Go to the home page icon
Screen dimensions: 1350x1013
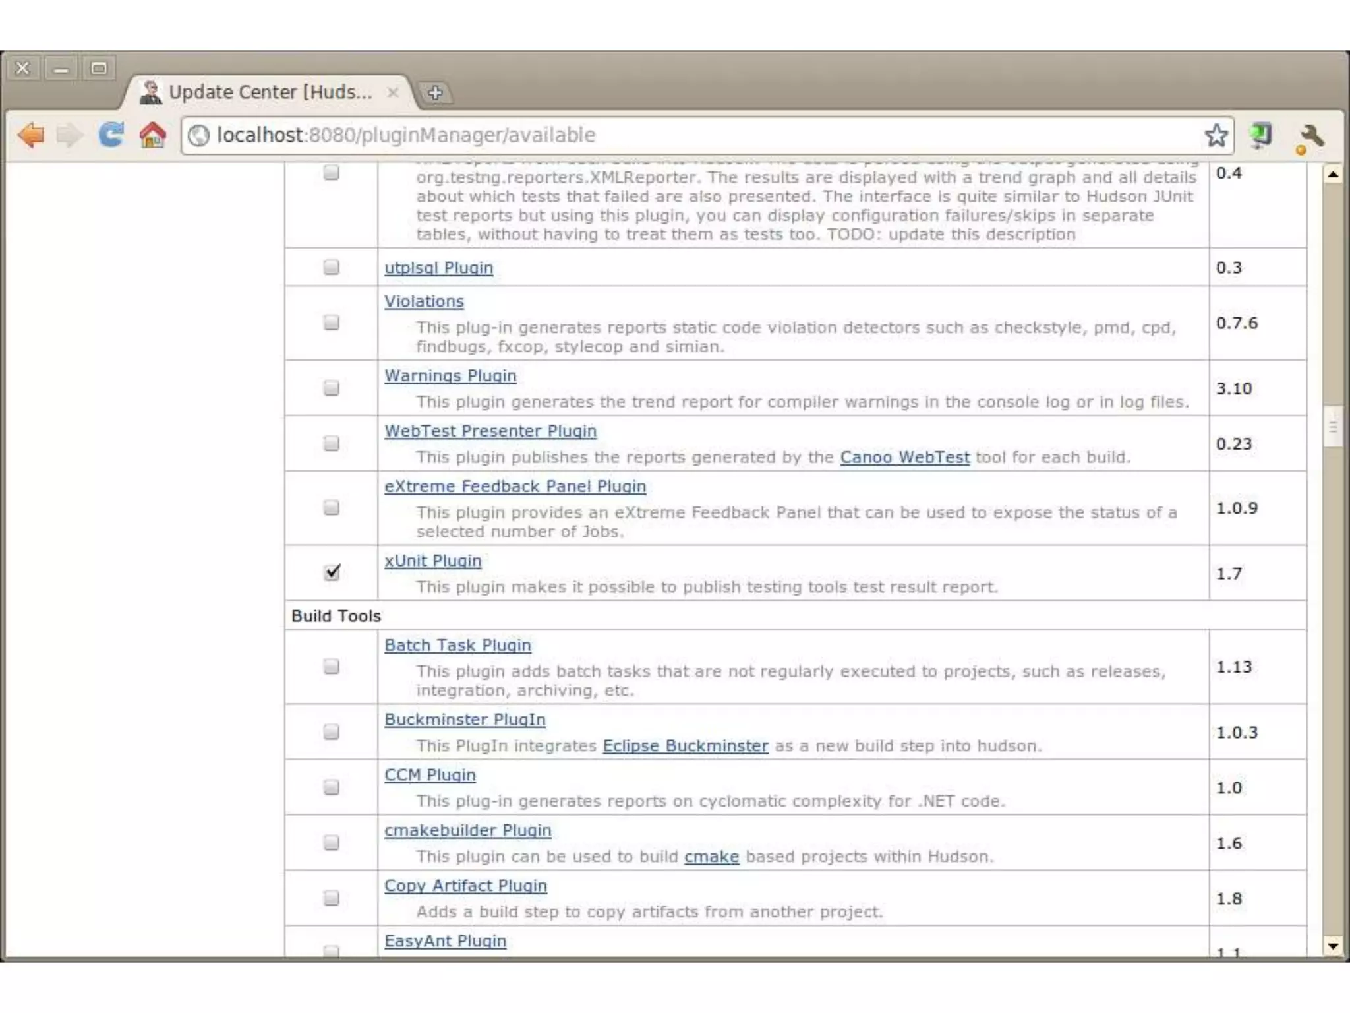(x=152, y=135)
